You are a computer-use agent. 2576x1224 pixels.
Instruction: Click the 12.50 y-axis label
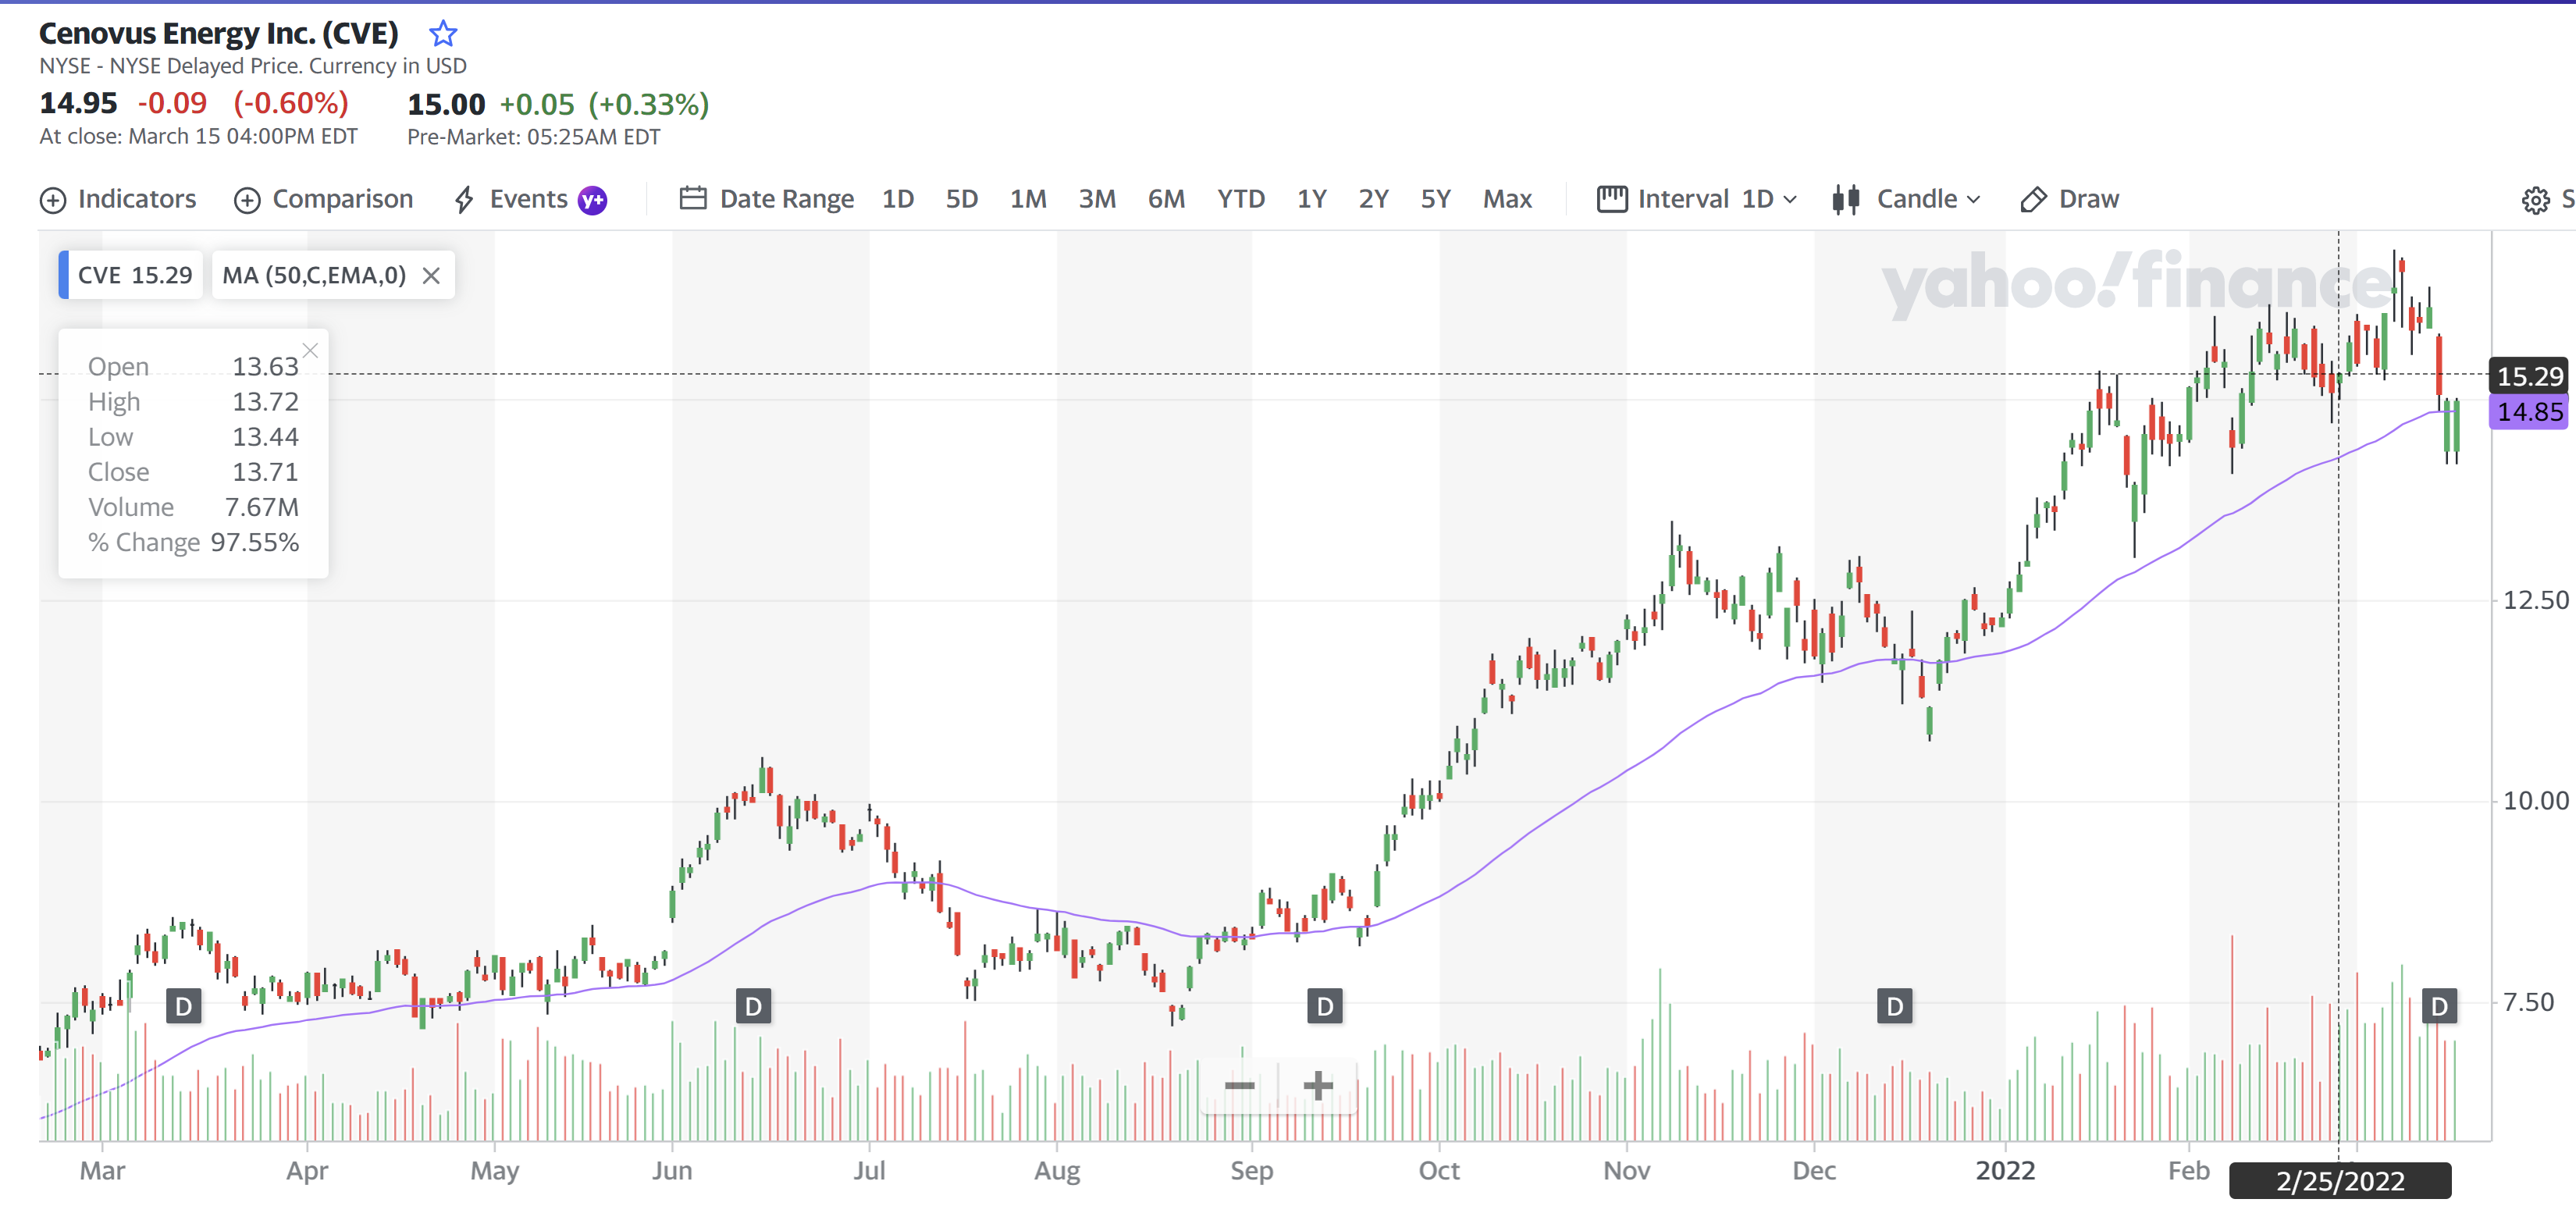point(2535,600)
